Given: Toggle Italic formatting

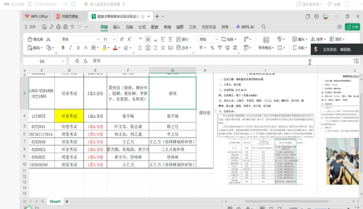Looking at the screenshot, I should (70, 48).
